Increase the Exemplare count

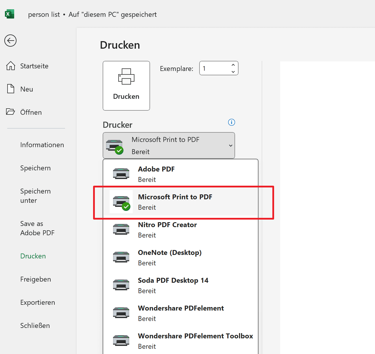233,65
